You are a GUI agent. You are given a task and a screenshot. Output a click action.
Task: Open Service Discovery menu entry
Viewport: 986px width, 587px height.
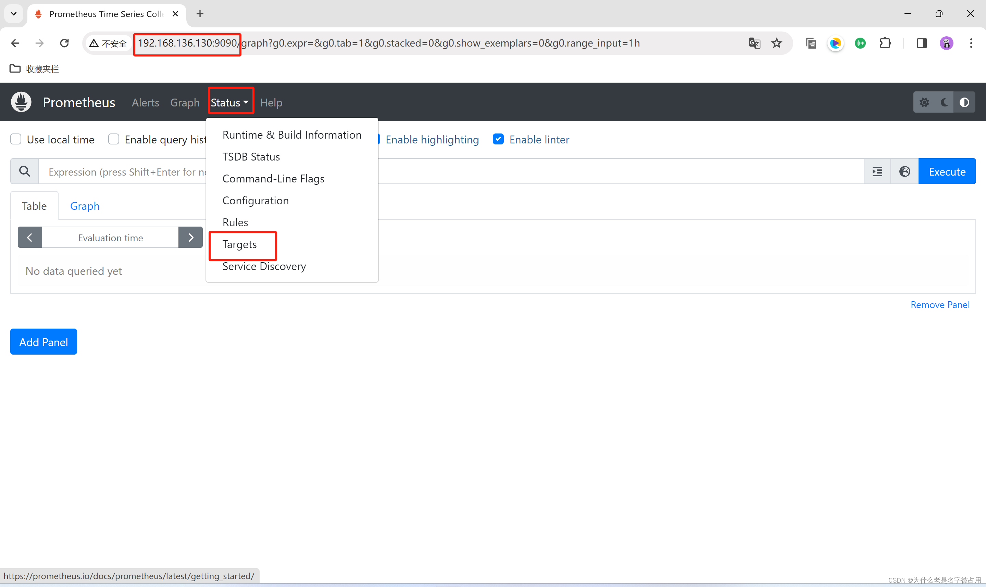pos(292,266)
